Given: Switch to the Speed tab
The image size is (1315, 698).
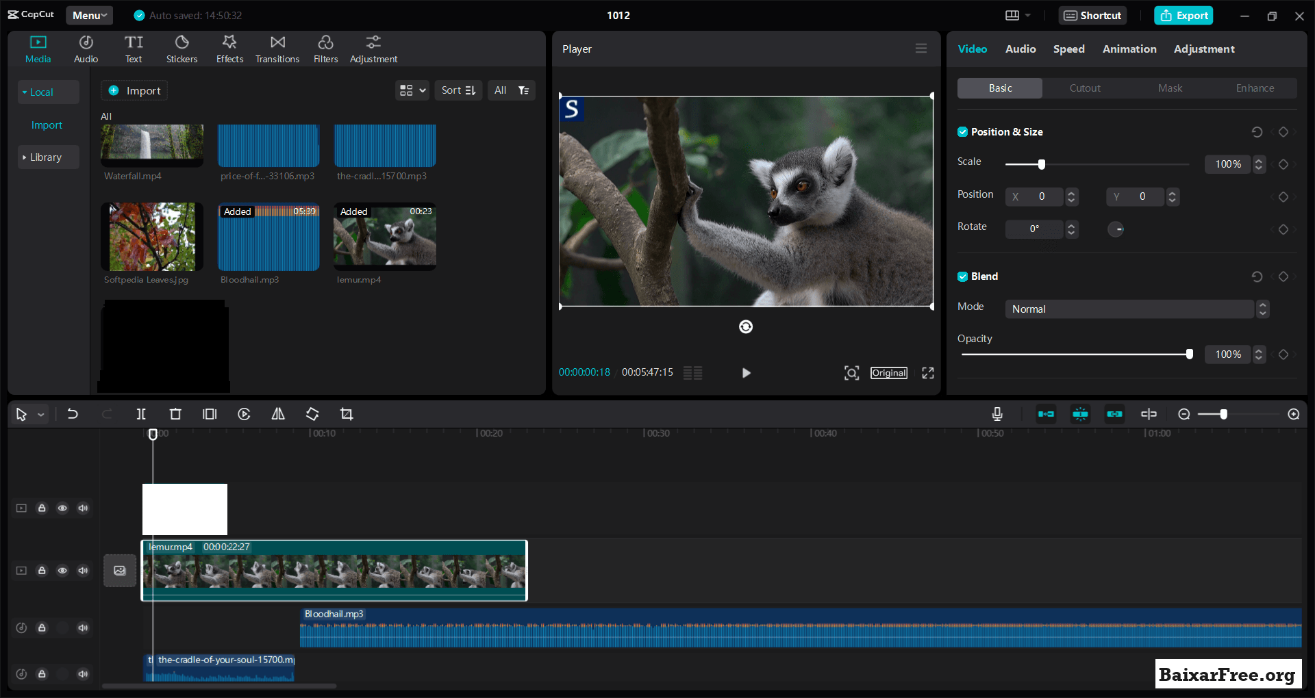Looking at the screenshot, I should 1068,49.
